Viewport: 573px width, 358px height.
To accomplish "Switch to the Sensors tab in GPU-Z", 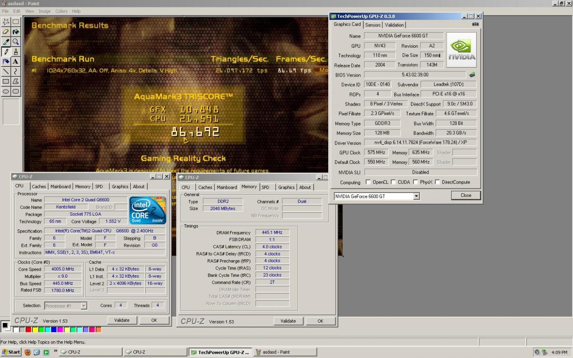I will pos(373,25).
